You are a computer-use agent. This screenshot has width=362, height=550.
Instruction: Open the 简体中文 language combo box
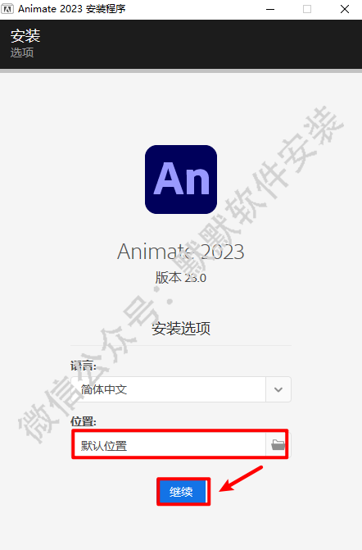point(181,389)
